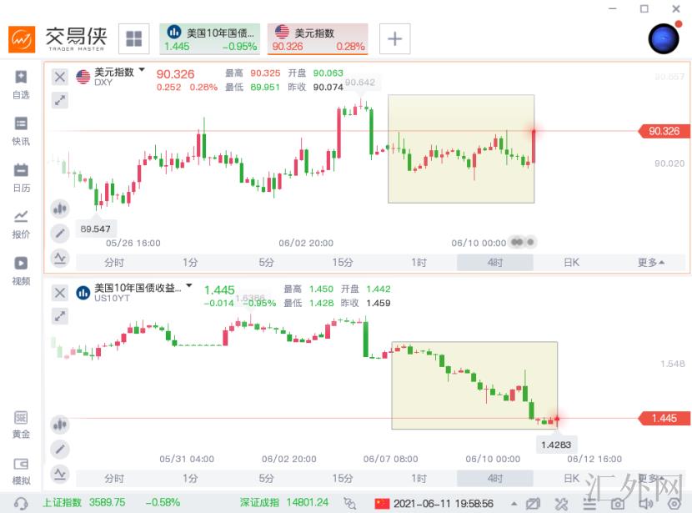Screen dimensions: 692x513
Task: Close the US10YT chart with its X button
Action: (x=59, y=293)
